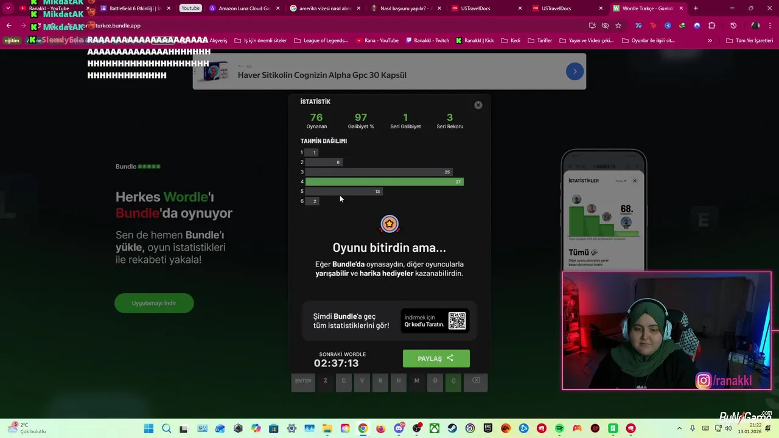Open the Xbox app from the taskbar
This screenshot has width=779, height=438.
pos(435,429)
